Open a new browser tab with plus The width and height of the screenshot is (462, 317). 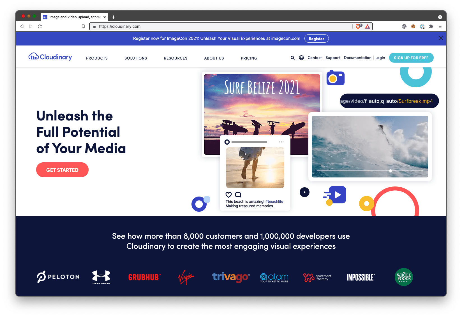[x=114, y=17]
